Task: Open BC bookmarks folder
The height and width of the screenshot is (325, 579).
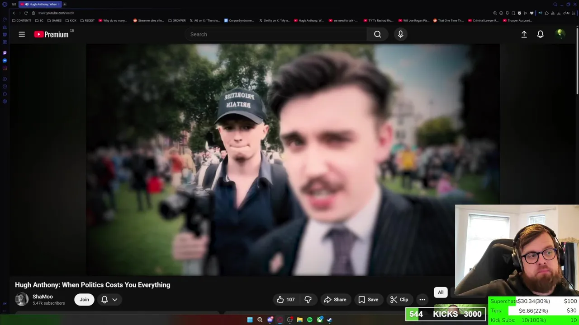Action: (x=39, y=20)
